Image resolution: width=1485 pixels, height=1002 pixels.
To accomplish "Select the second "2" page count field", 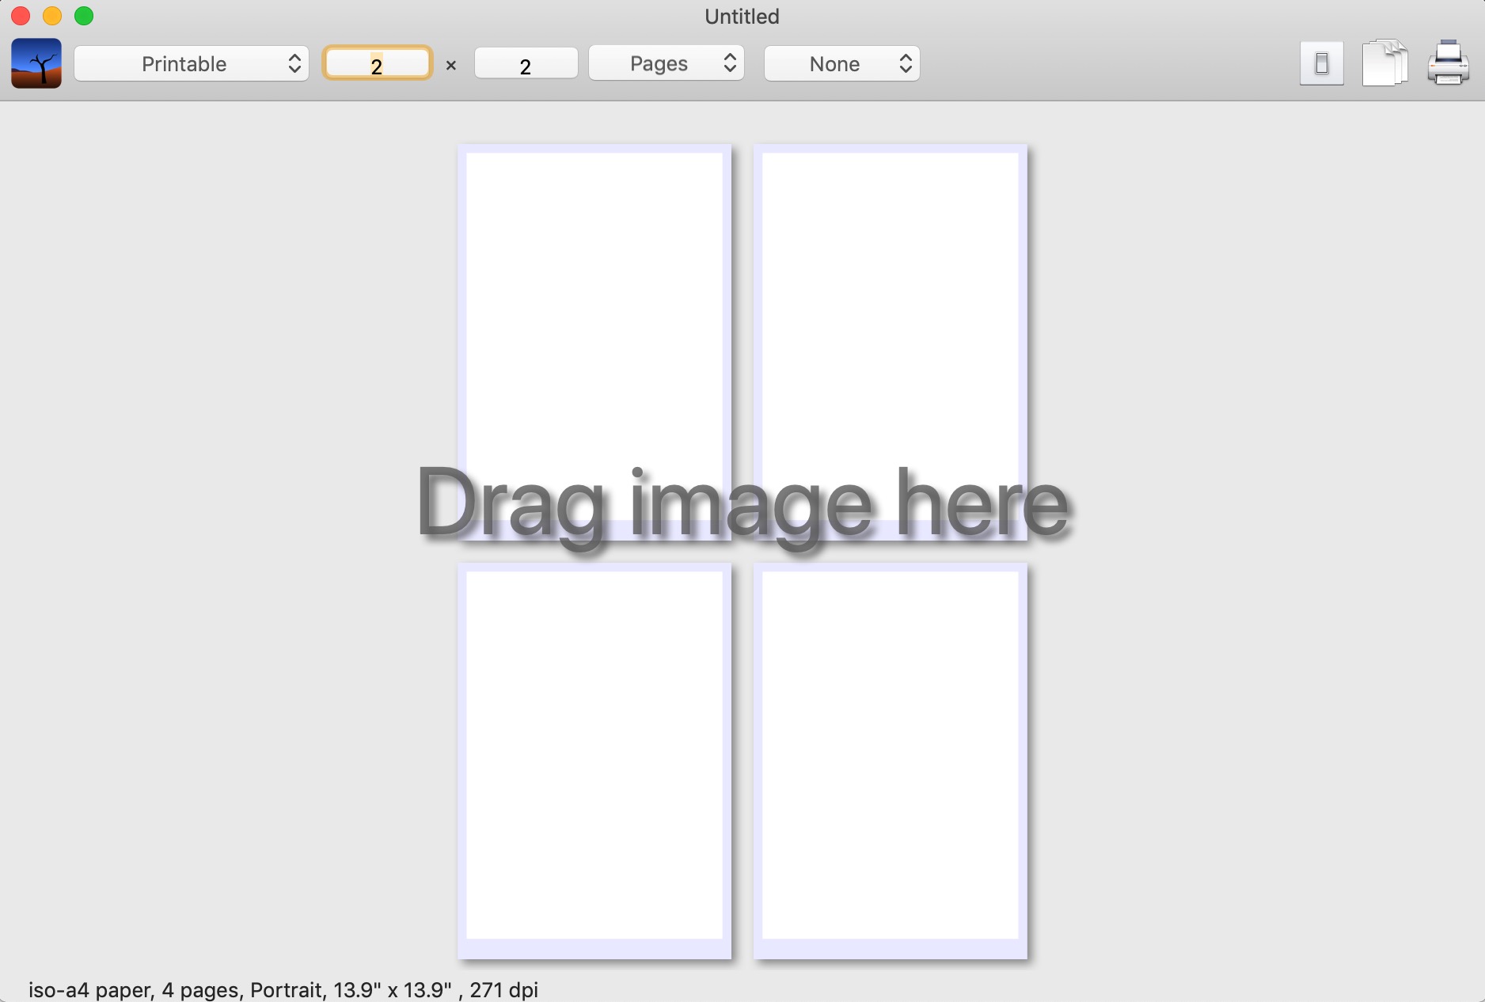I will coord(525,64).
